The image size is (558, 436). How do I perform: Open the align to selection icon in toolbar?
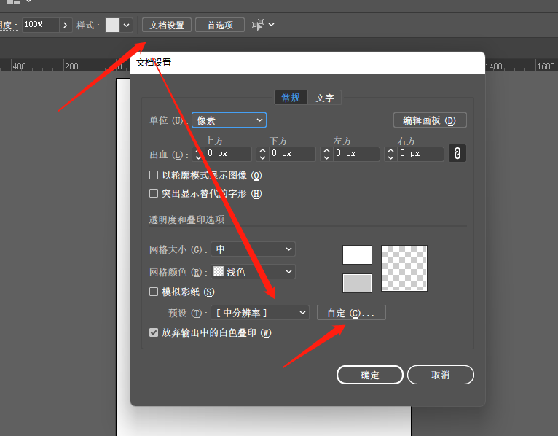[258, 25]
